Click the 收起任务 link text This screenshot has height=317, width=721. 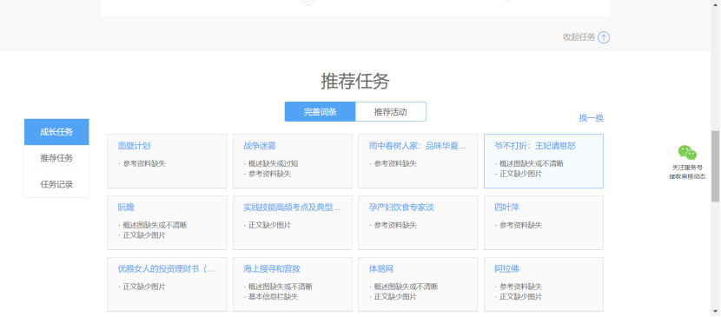tap(579, 37)
